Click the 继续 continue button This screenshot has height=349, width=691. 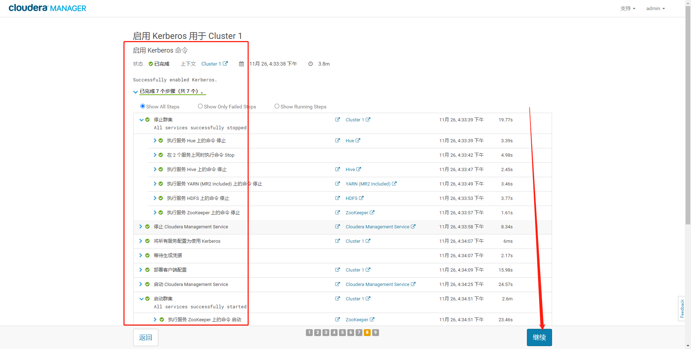tap(539, 337)
